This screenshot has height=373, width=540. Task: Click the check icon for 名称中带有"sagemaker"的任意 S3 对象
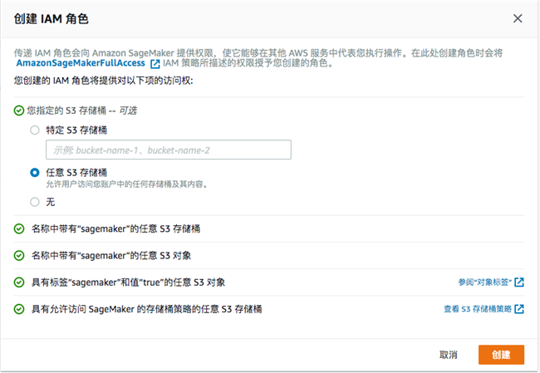coord(19,256)
